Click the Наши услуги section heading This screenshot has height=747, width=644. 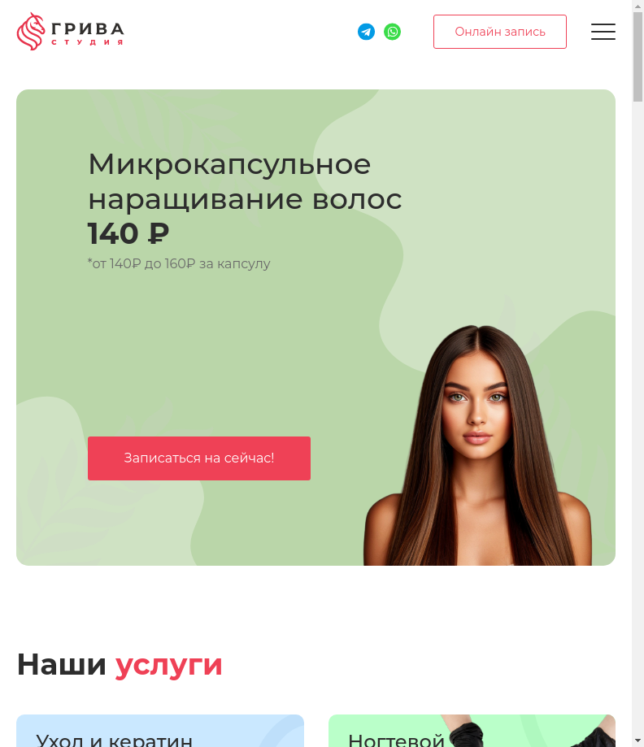[x=120, y=664]
